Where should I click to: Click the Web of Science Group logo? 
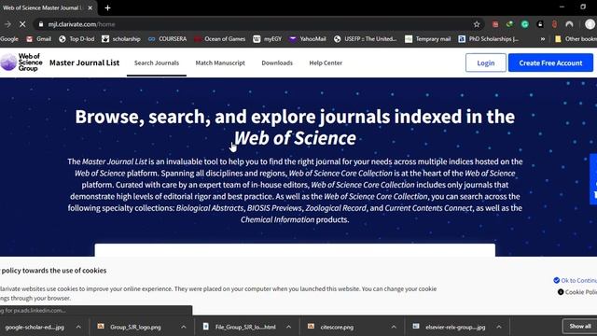pyautogui.click(x=21, y=63)
